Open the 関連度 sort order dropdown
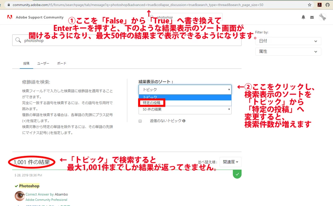The image size is (333, 206). 231,162
